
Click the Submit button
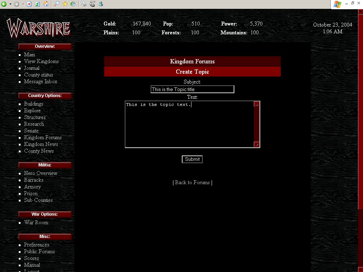(x=192, y=159)
